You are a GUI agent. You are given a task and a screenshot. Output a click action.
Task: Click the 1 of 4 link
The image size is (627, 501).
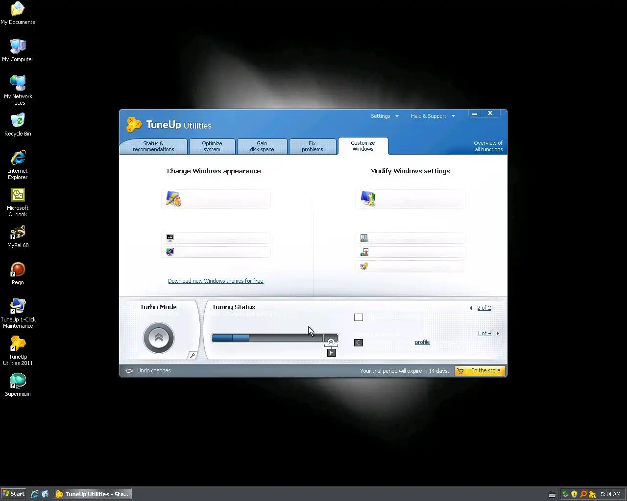coord(484,334)
